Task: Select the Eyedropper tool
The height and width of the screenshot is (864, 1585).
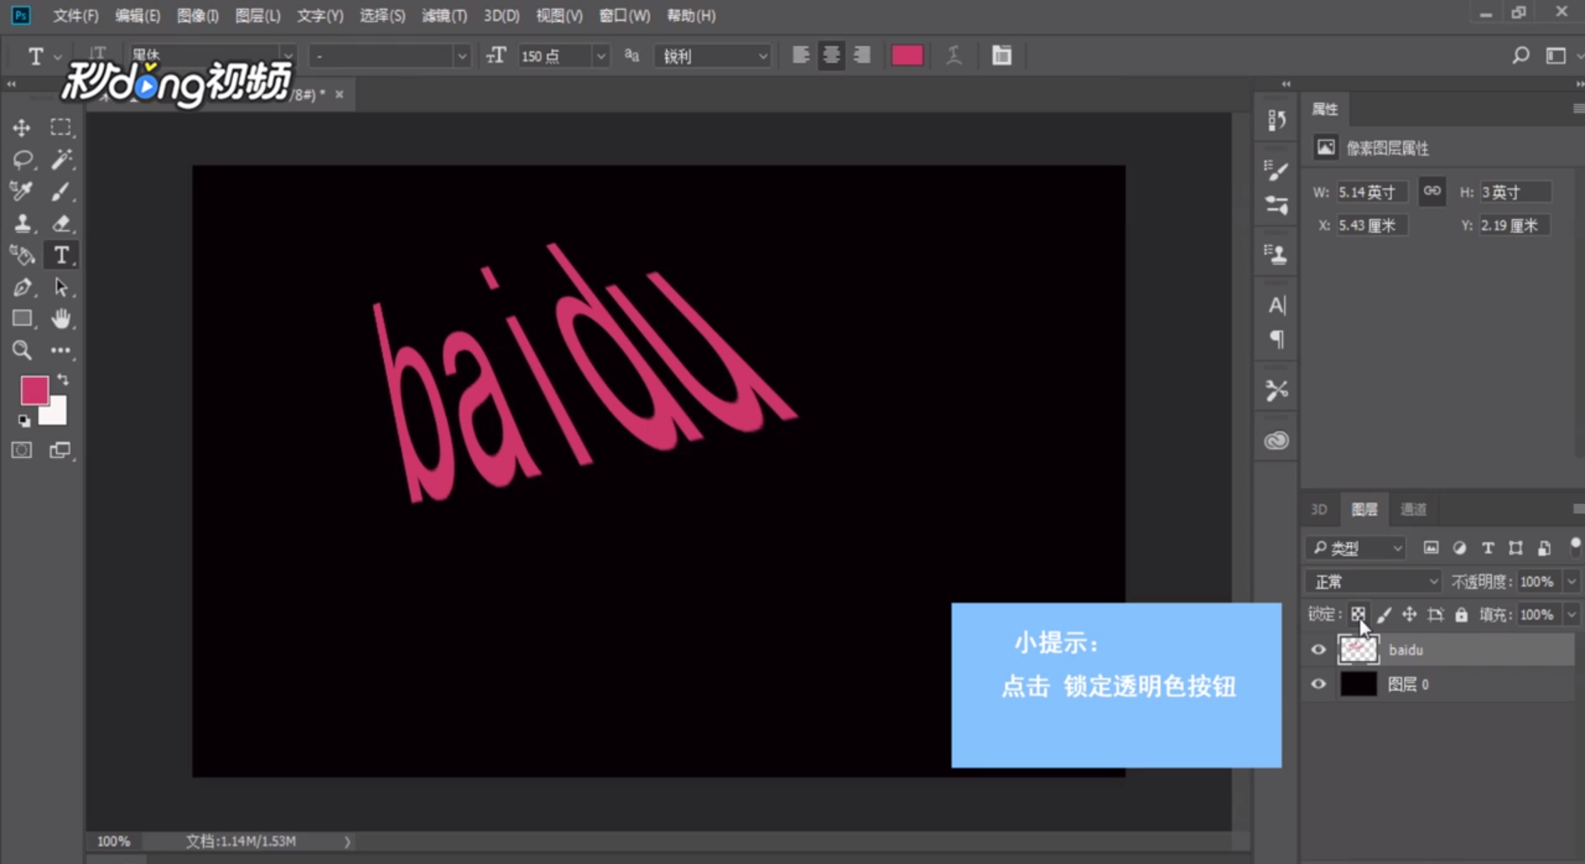Action: (21, 191)
